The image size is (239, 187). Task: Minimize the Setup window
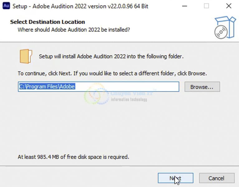185,6
